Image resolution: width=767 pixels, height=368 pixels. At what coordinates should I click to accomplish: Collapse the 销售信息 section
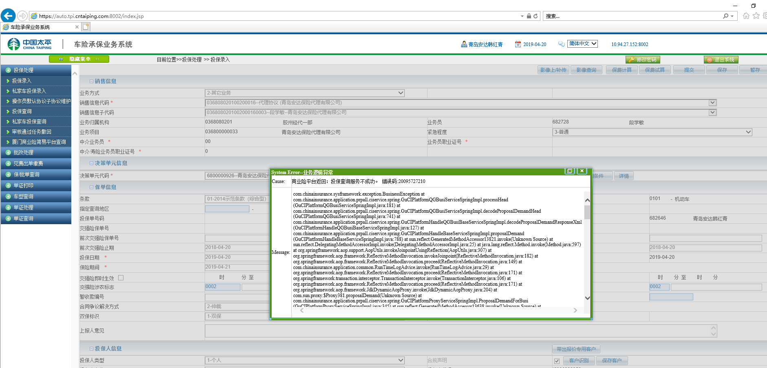click(x=91, y=82)
